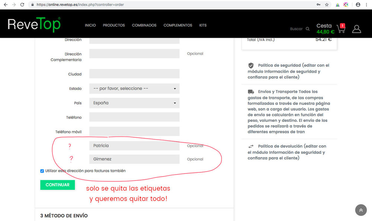Open the shopping cart icon
The height and width of the screenshot is (221, 372).
click(x=341, y=28)
